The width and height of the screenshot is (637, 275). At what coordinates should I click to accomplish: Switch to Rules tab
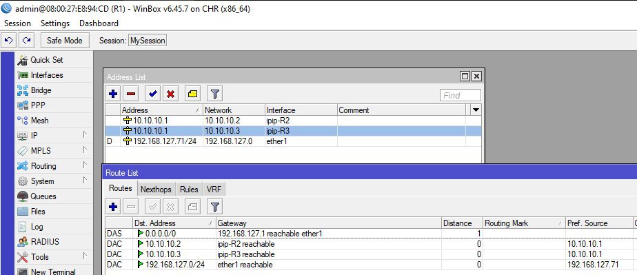pos(189,190)
